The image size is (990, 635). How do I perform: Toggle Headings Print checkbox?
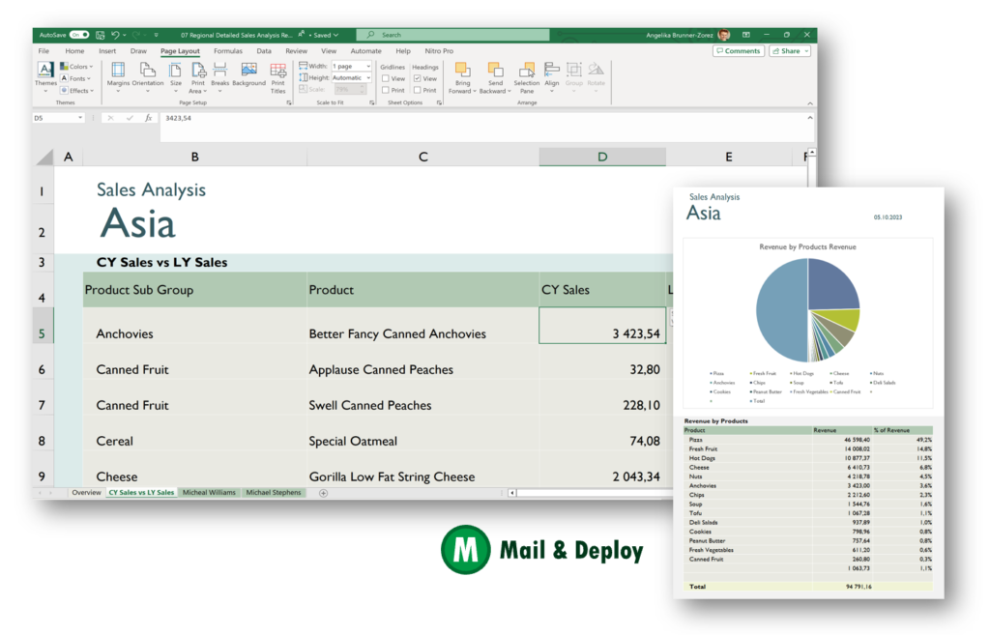click(418, 90)
